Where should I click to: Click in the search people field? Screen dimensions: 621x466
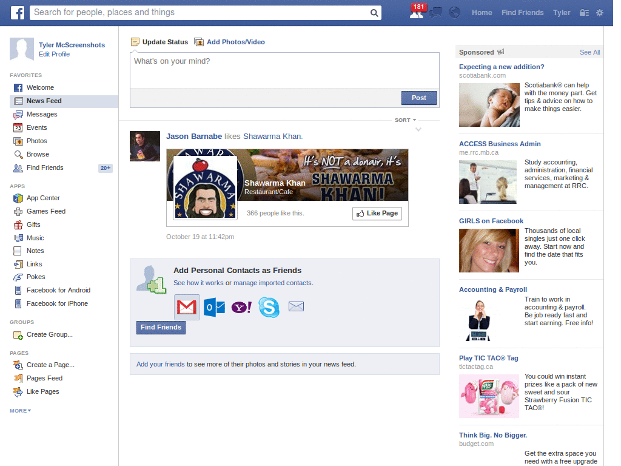(x=201, y=13)
